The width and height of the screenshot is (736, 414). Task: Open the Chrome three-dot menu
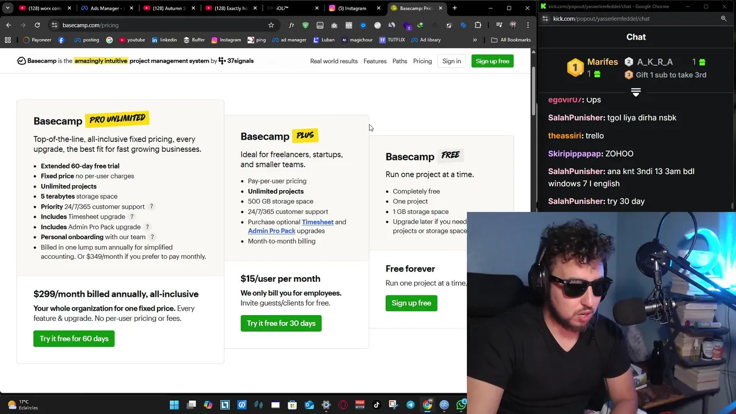tap(528, 25)
